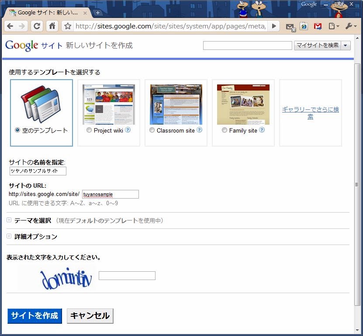The height and width of the screenshot is (336, 363).
Task: Open the page menu document icon
Action: pyautogui.click(x=333, y=26)
